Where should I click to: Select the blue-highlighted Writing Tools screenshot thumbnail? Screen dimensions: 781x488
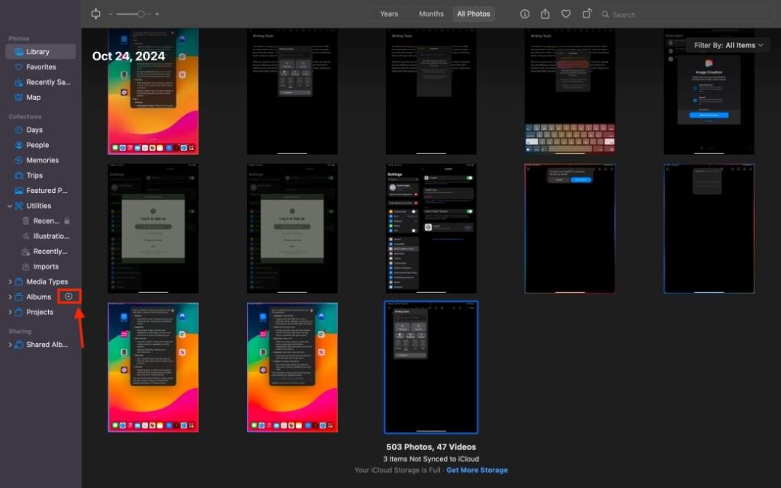click(431, 367)
